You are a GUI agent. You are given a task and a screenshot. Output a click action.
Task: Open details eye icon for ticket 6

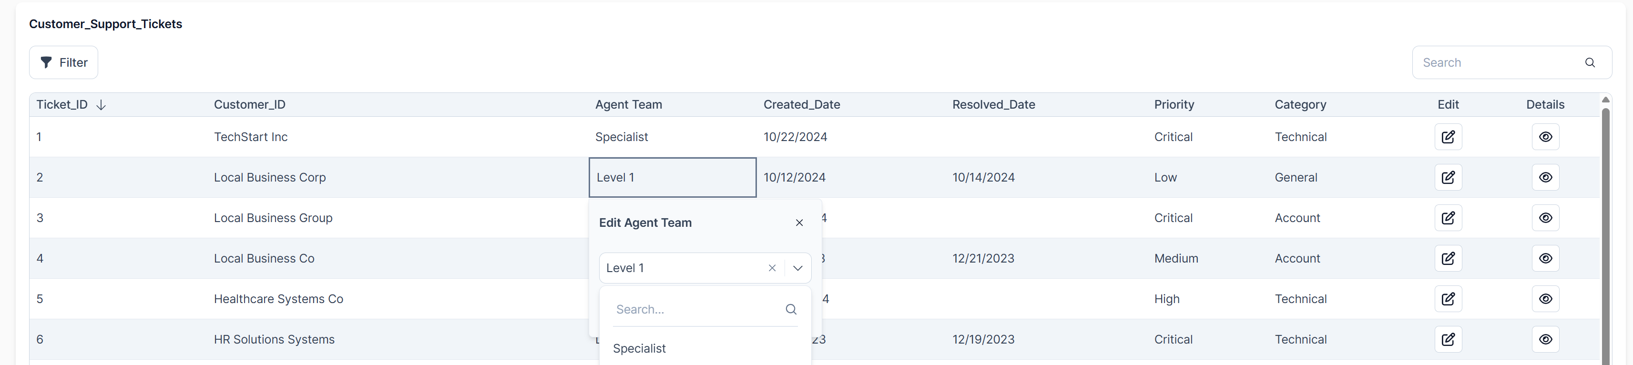coord(1545,340)
